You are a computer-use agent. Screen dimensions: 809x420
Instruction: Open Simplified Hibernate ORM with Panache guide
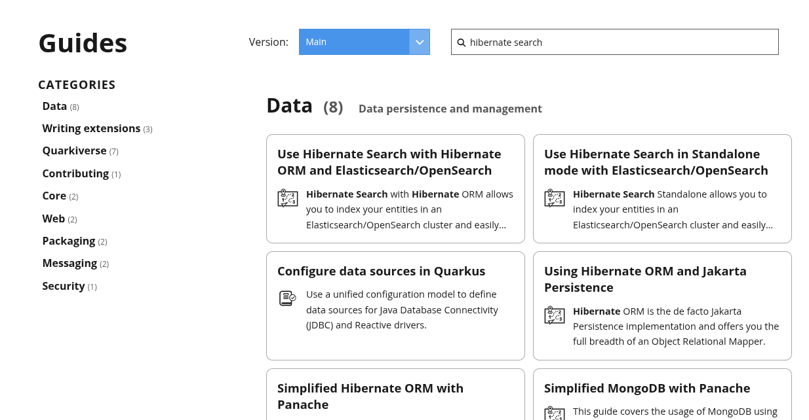coord(370,396)
